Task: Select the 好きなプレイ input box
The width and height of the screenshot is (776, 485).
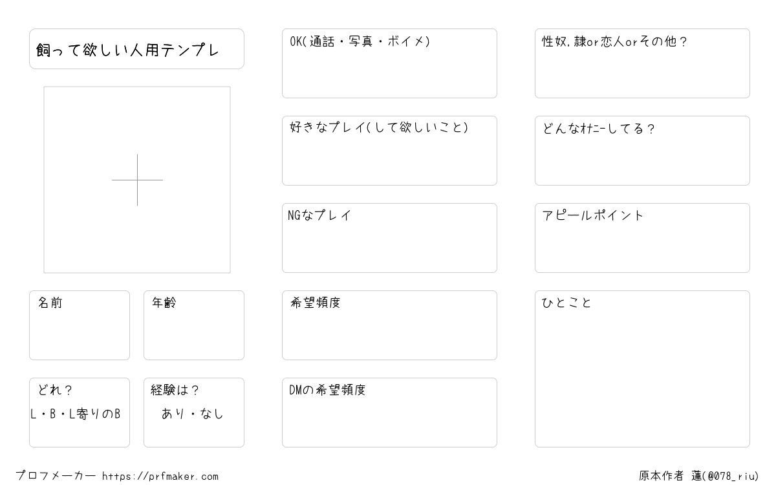Action: click(389, 151)
